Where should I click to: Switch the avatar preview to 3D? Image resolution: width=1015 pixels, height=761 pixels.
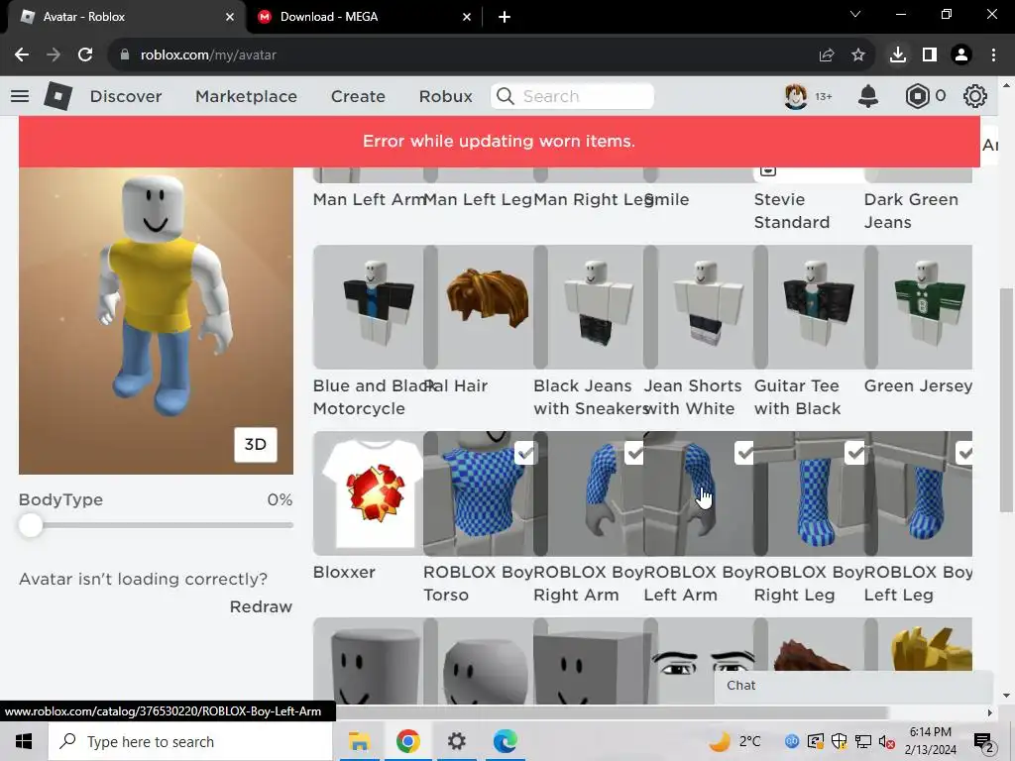point(256,445)
